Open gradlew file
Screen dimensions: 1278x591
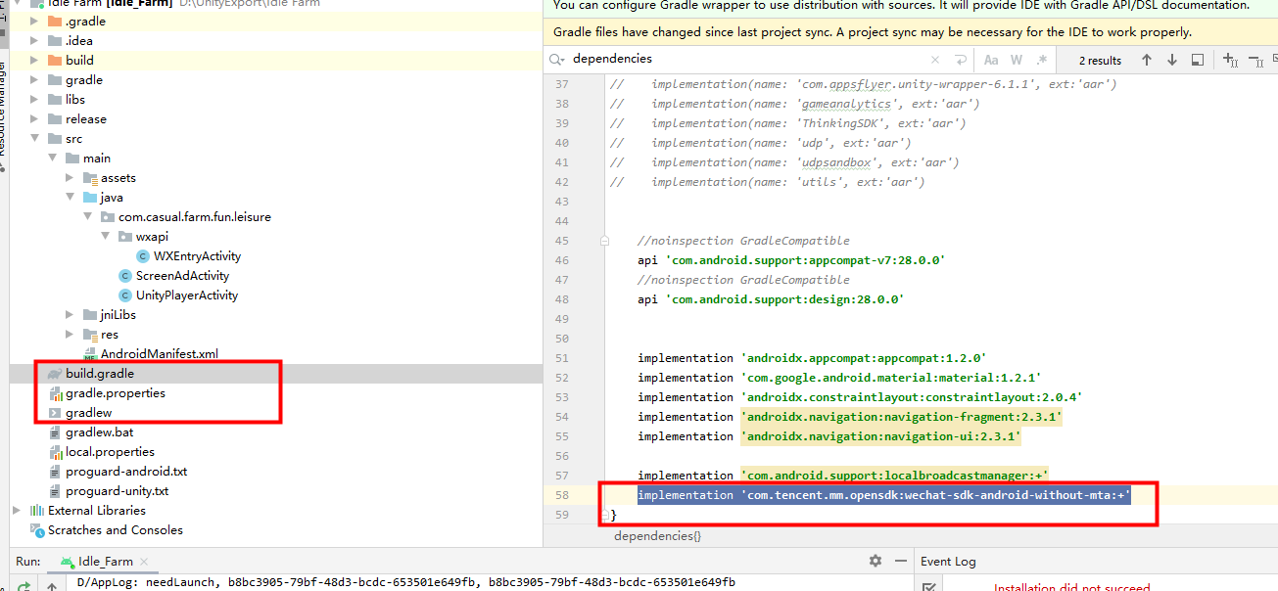click(x=88, y=413)
